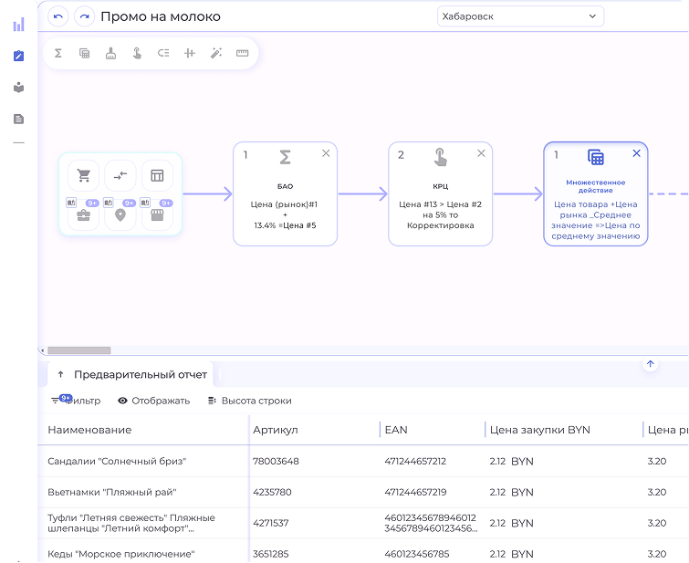Pick the ruler tool in toolbar
689x563 pixels.
tap(242, 53)
